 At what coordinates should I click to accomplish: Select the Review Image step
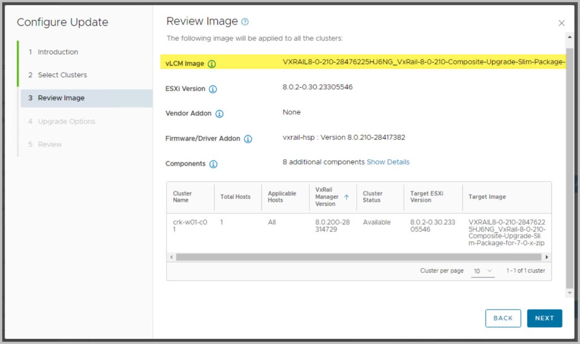[x=61, y=98]
